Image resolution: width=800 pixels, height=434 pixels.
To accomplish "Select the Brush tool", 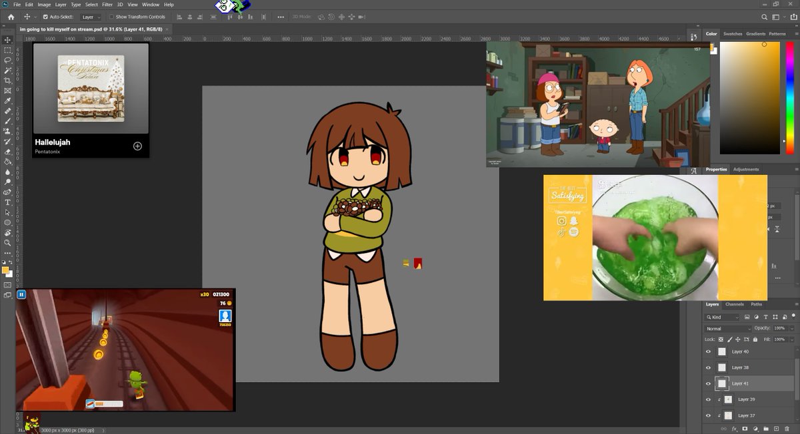I will tap(7, 120).
